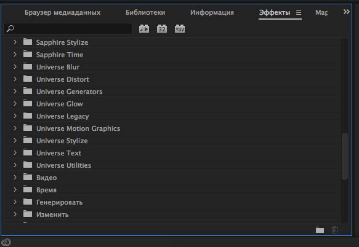Click the Universe Text folder icon

28,152
